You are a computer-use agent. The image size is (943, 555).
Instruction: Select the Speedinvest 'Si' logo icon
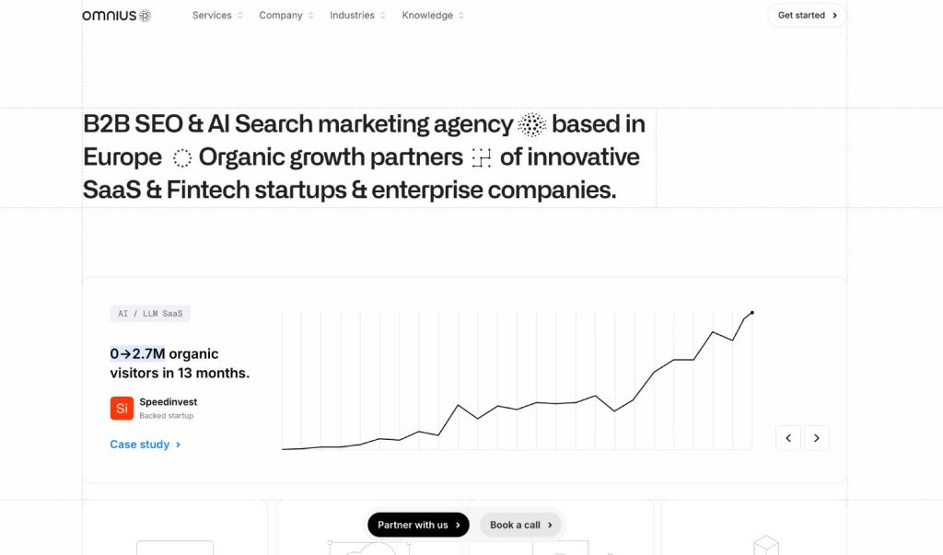(122, 407)
